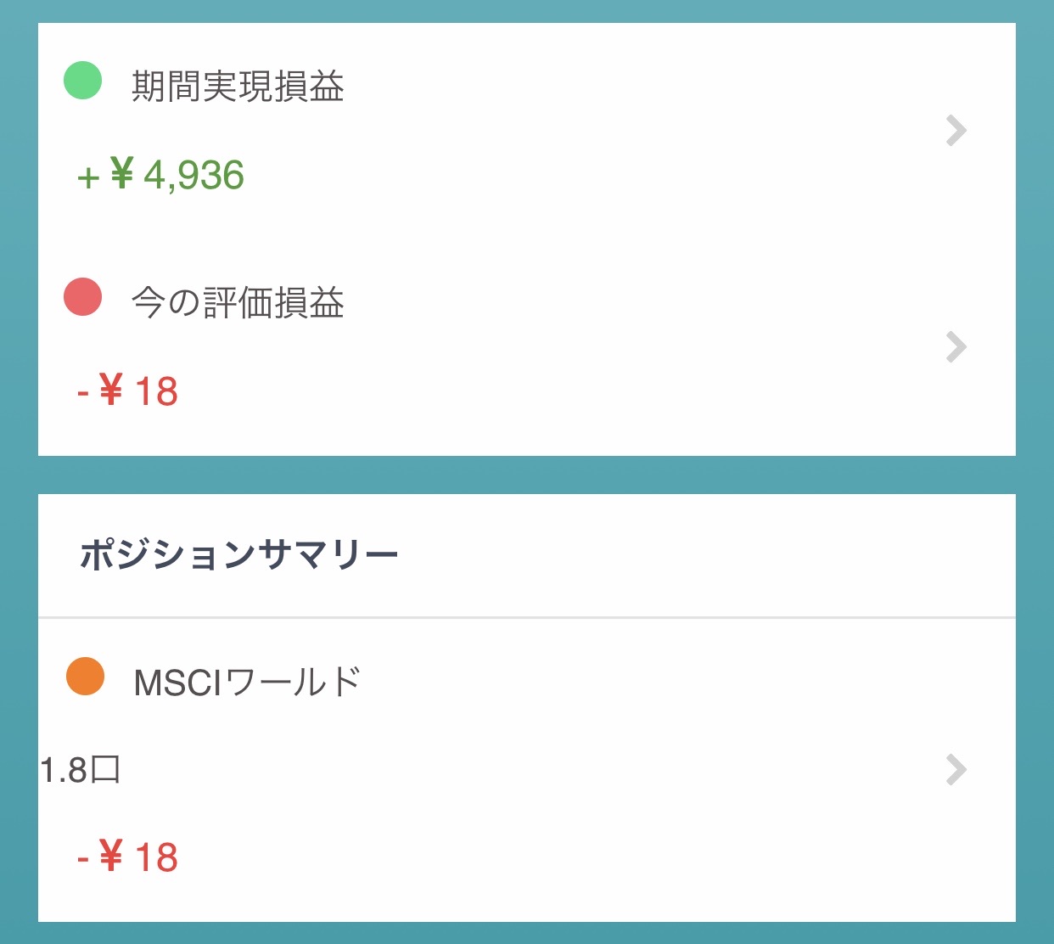Expand the MSCIワールド position chevron

click(956, 770)
